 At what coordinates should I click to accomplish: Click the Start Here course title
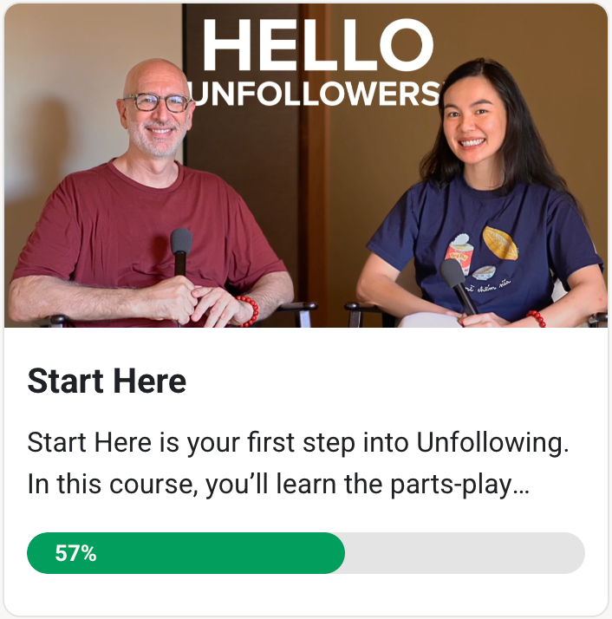point(107,381)
